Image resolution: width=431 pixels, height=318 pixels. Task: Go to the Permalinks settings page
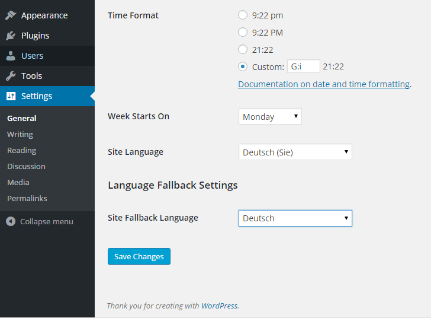27,198
